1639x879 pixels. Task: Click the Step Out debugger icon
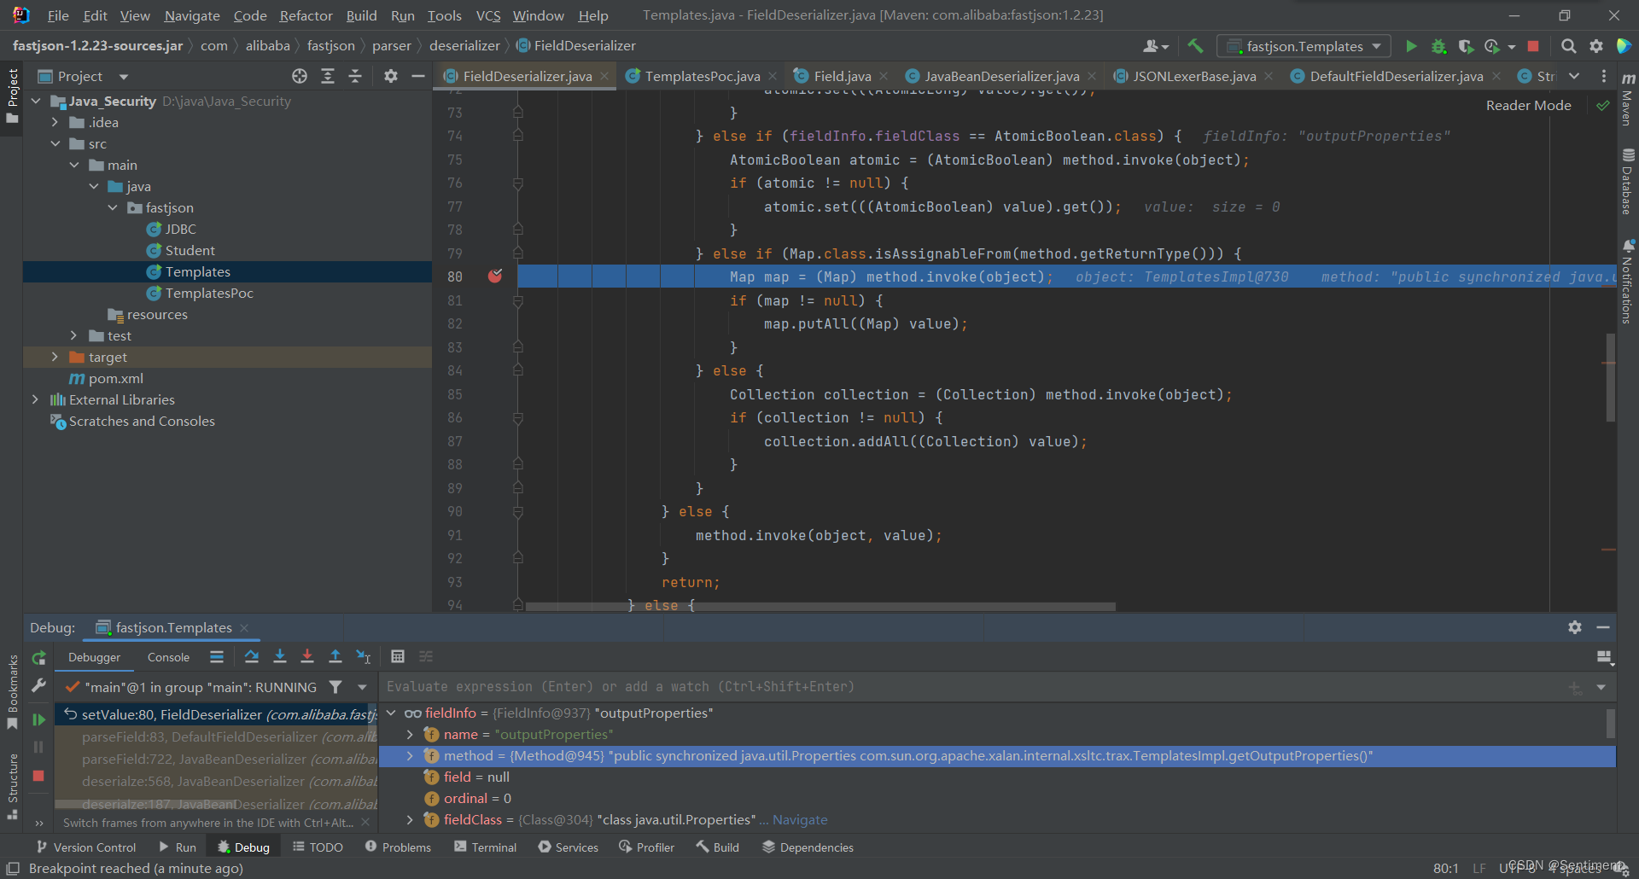[335, 656]
